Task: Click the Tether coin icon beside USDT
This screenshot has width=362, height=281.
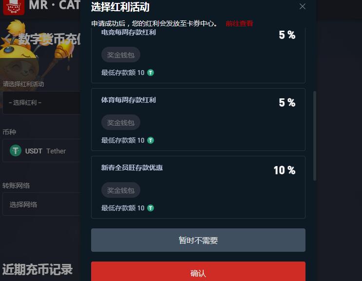Action: pos(16,150)
